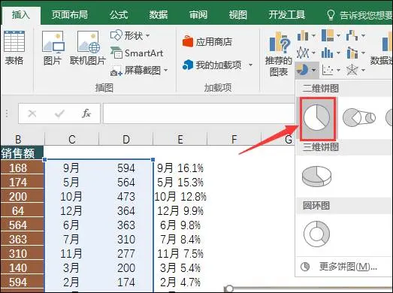Select cell showing 11月 7.5%

180,254
